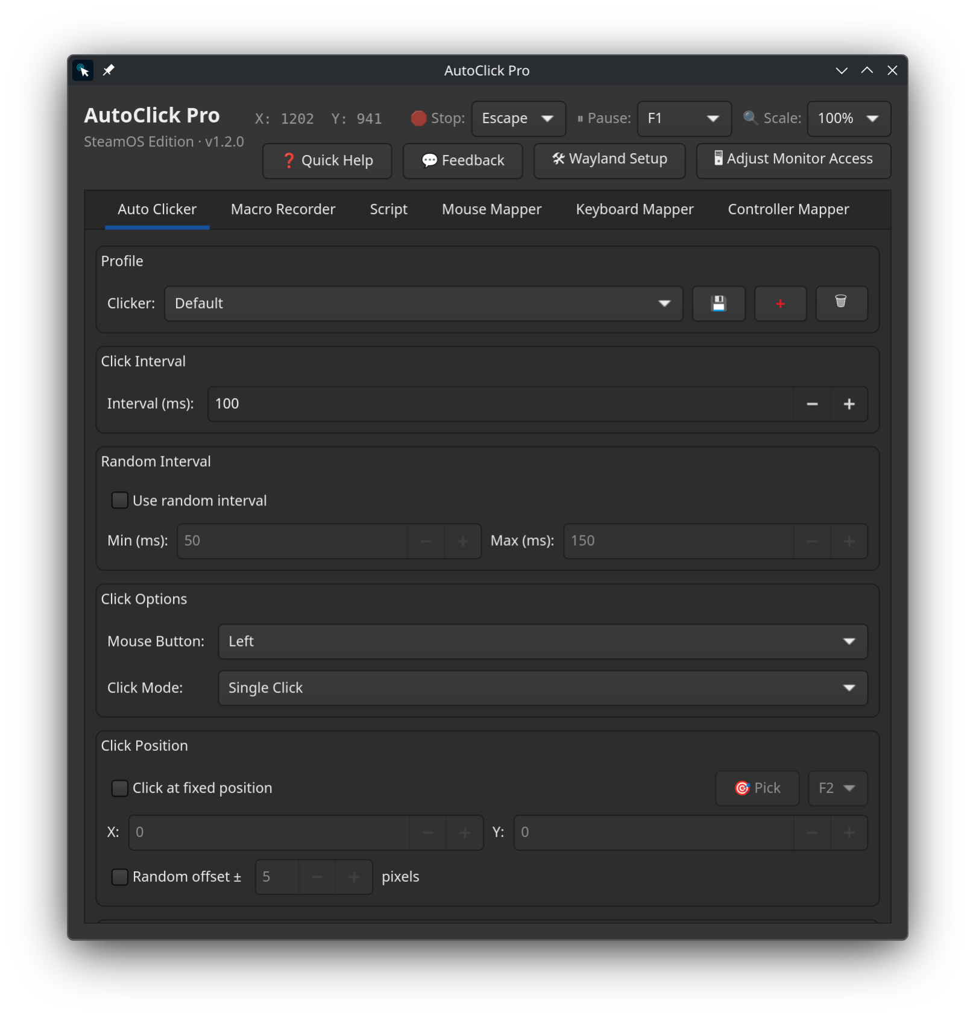This screenshot has width=976, height=1021.
Task: Open the Scale dropdown showing 100%
Action: (849, 119)
